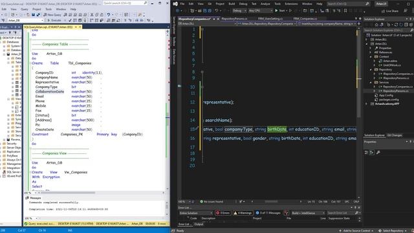Open Any CPU platform dropdown
The width and height of the screenshot is (414, 233).
[261, 10]
